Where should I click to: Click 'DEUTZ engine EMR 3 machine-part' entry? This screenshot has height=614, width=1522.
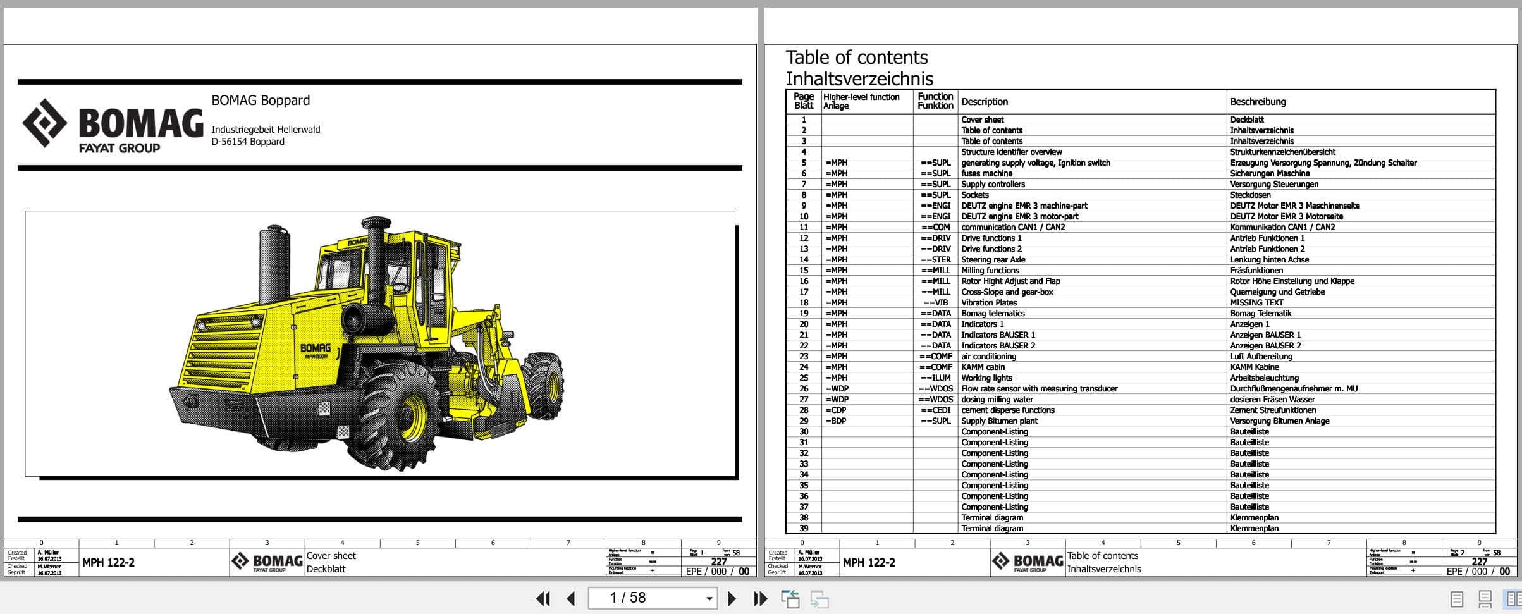1024,206
